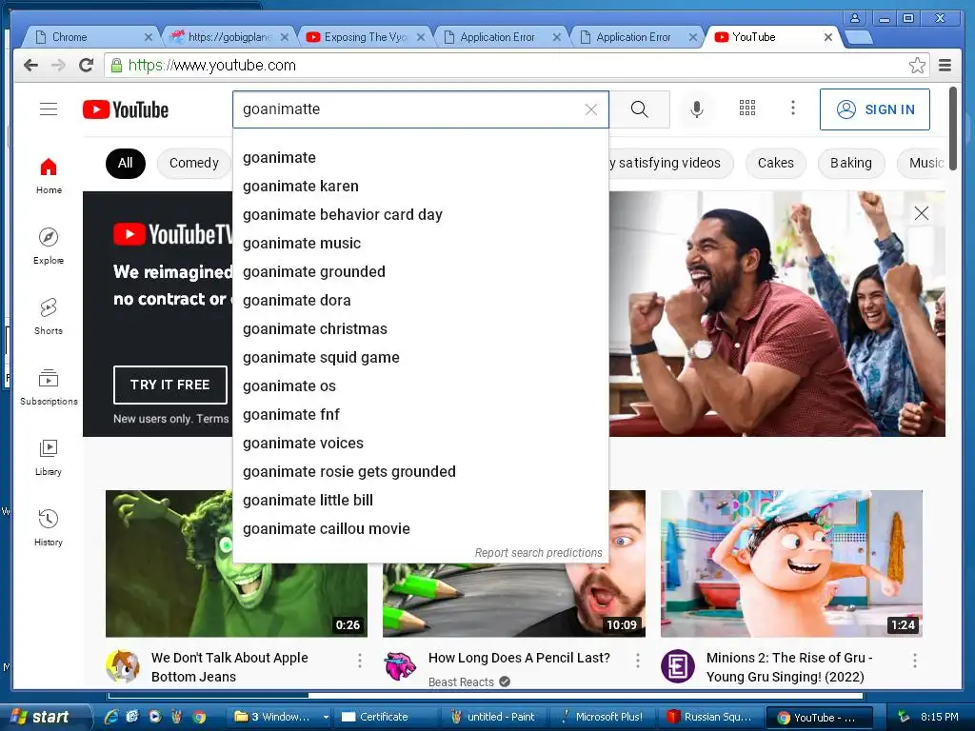This screenshot has height=731, width=975.
Task: Open options for Minions 2 video
Action: [915, 661]
